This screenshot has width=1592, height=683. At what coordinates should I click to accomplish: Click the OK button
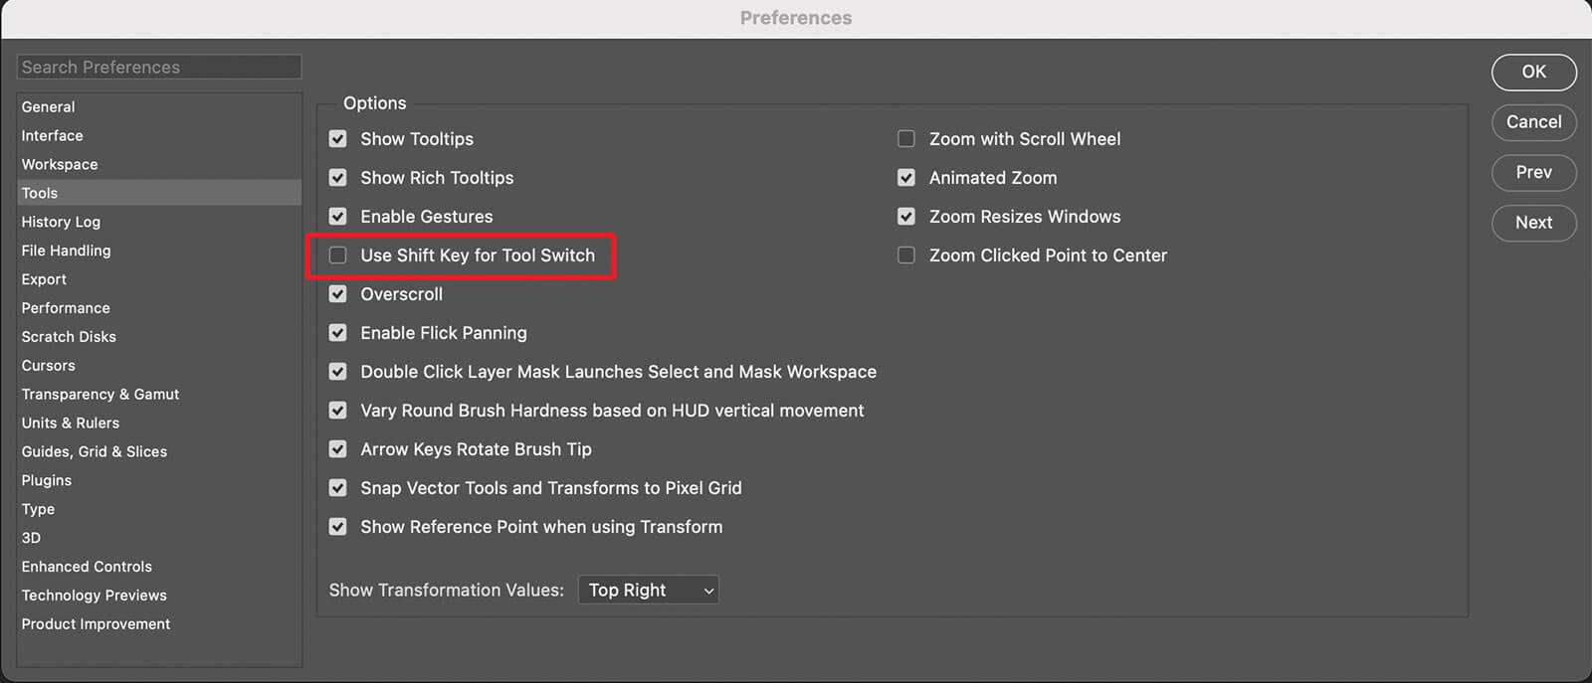1533,72
